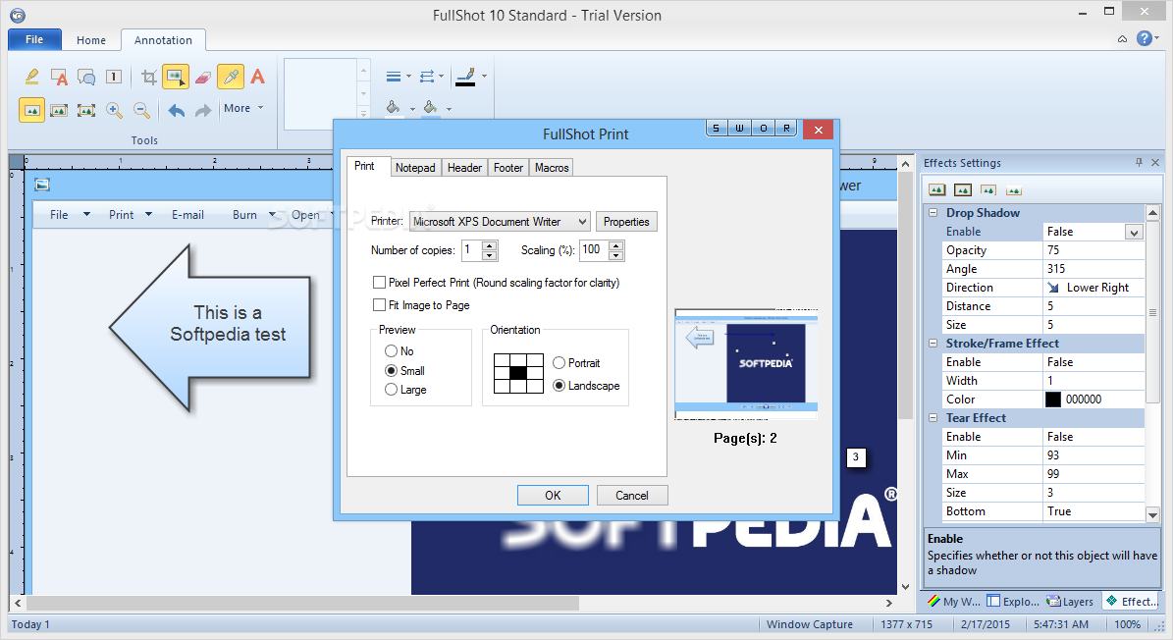Open the line arrow style options
This screenshot has height=640, width=1173.
coord(432,77)
